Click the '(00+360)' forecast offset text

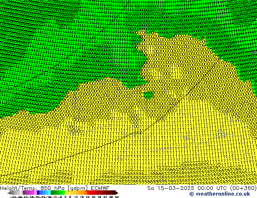tap(243, 188)
